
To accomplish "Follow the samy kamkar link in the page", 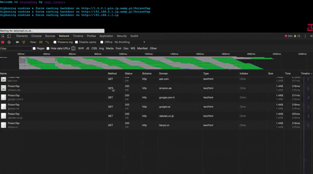I will (54, 2).
